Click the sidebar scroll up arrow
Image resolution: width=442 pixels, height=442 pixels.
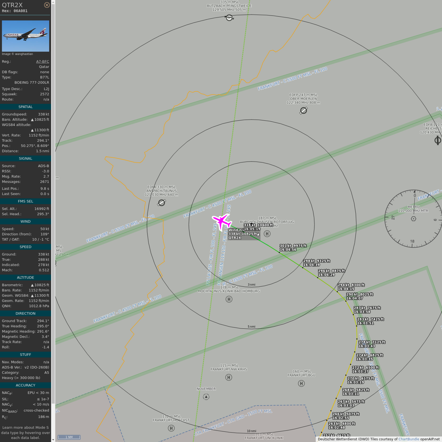click(x=53, y=2)
